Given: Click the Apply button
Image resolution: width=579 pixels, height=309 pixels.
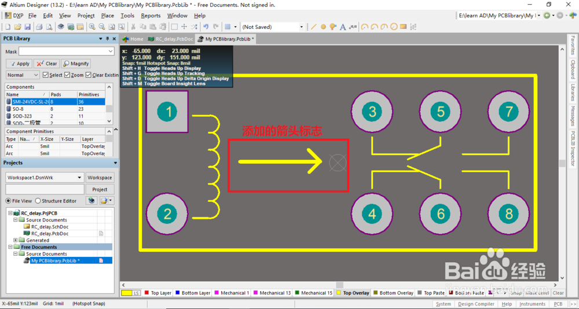Looking at the screenshot, I should click(x=19, y=64).
